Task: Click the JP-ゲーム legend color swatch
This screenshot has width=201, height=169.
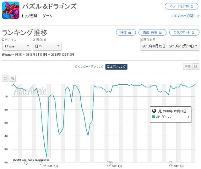Action: tap(153, 117)
